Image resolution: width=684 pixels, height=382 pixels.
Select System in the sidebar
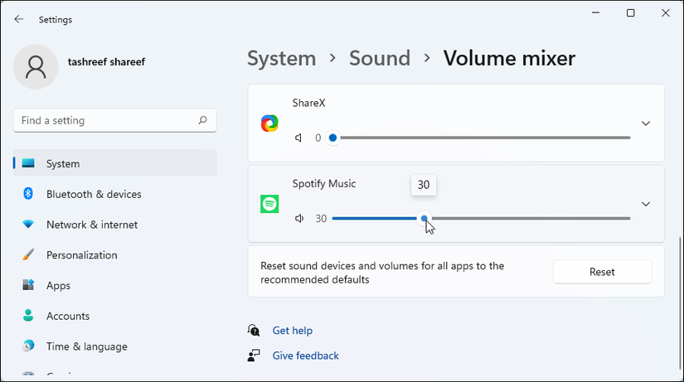115,163
